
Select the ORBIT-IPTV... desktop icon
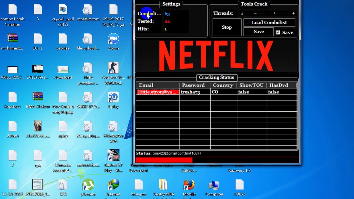pyautogui.click(x=88, y=100)
